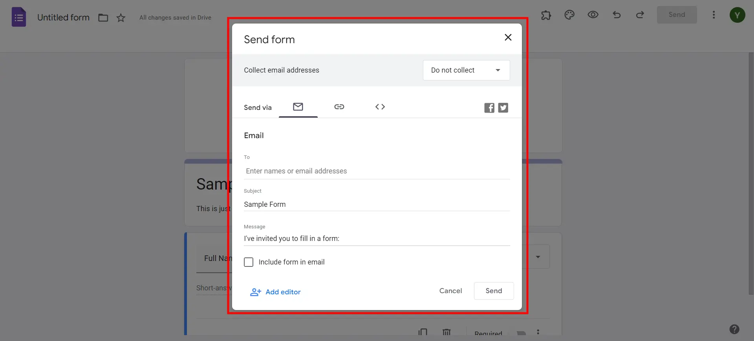Cancel the Send form dialog
Screen dimensions: 754x341
[x=451, y=291]
